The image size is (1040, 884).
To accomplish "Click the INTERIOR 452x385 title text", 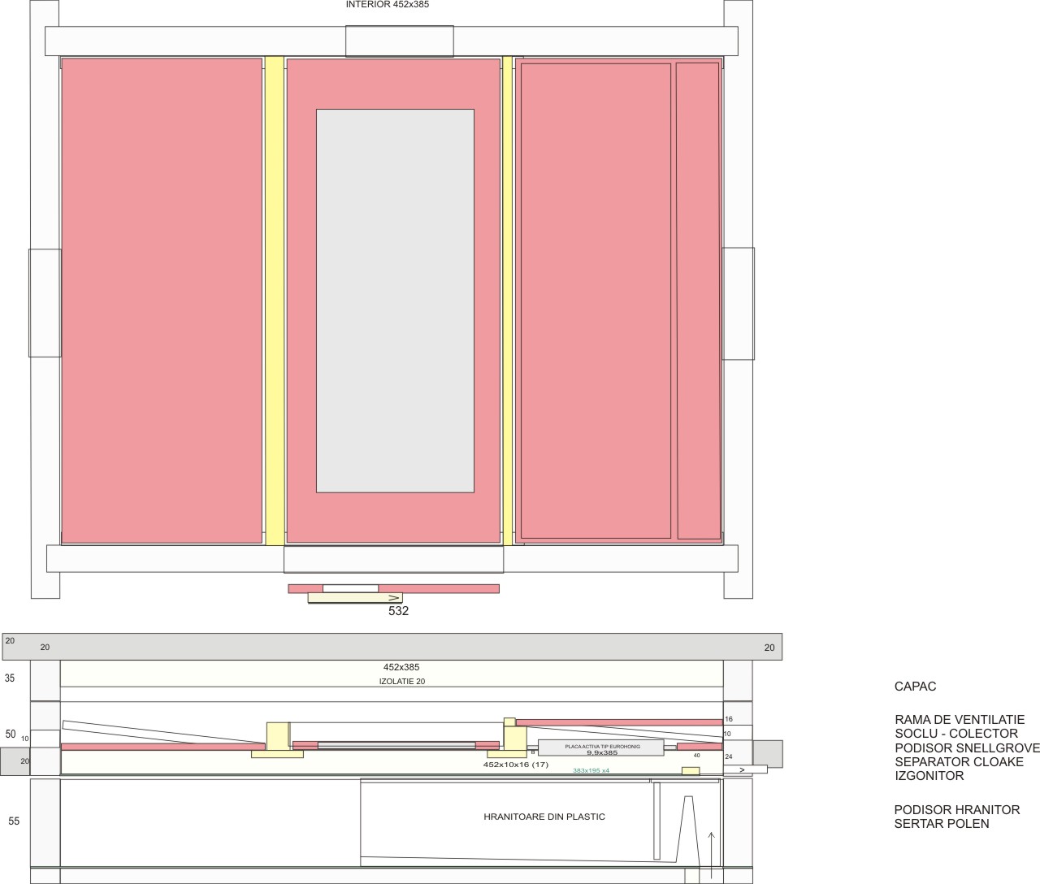I will tap(388, 4).
